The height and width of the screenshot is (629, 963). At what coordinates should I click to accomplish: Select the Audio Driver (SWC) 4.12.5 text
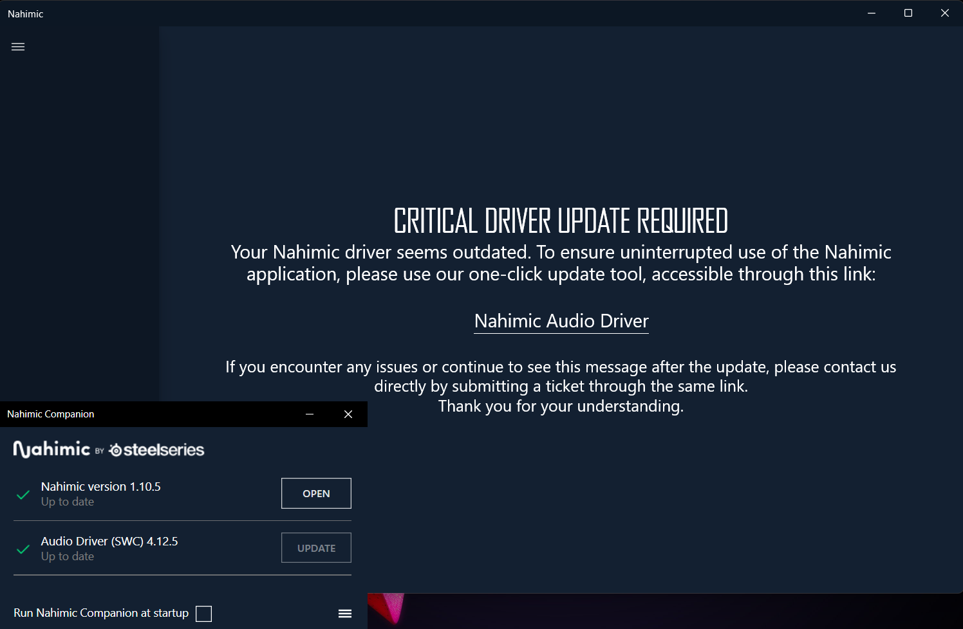(109, 542)
